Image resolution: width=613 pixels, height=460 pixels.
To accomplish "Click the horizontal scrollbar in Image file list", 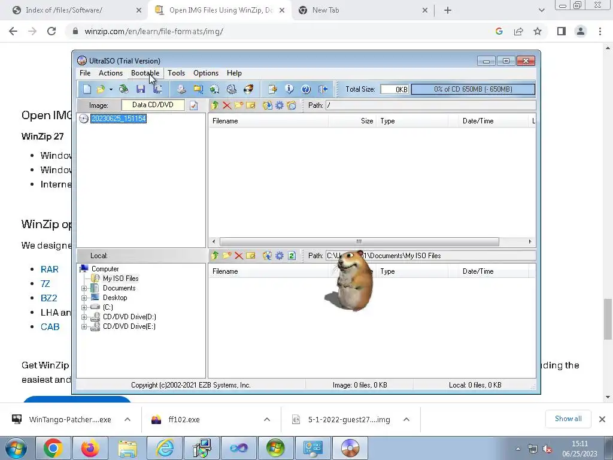I will pyautogui.click(x=359, y=242).
